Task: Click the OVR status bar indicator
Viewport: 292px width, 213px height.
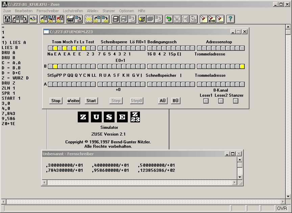Action: coord(282,208)
